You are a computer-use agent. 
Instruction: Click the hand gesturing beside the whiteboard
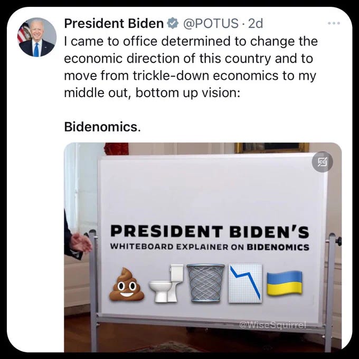coord(80,242)
